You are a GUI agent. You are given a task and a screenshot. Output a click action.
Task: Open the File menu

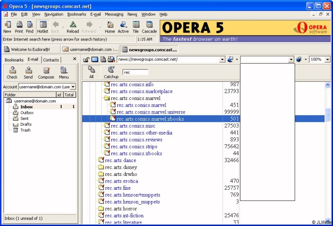tap(14, 14)
